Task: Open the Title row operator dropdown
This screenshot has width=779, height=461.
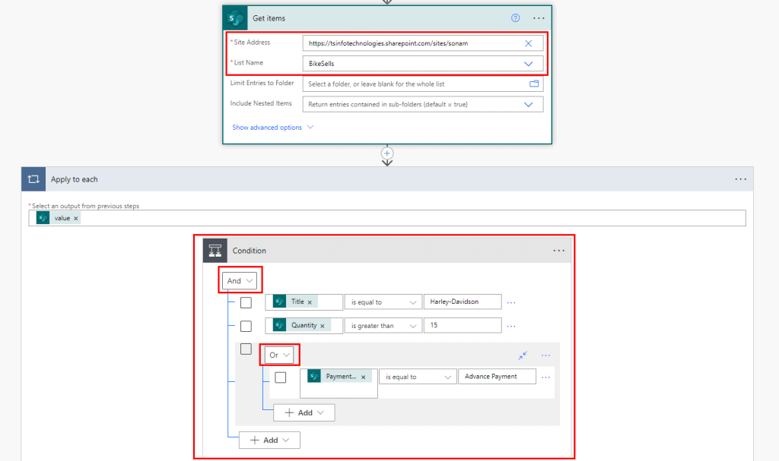Action: point(383,302)
